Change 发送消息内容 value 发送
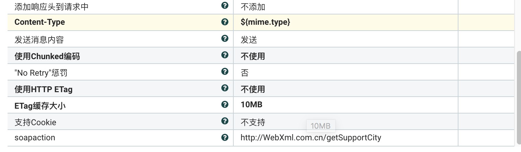Viewport: 521px width, 152px height. coord(249,40)
